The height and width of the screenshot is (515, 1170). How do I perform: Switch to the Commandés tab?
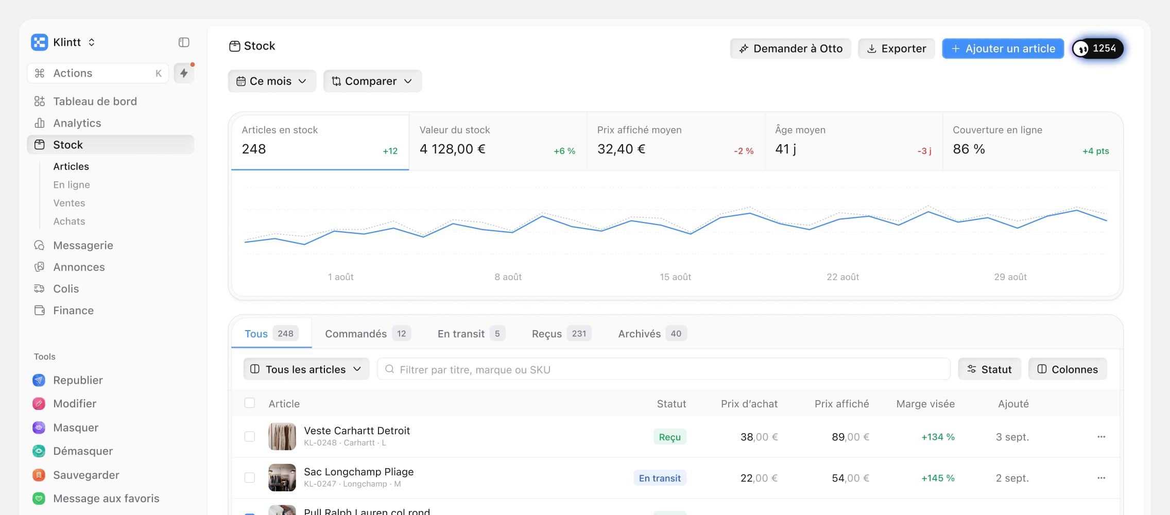click(x=368, y=334)
